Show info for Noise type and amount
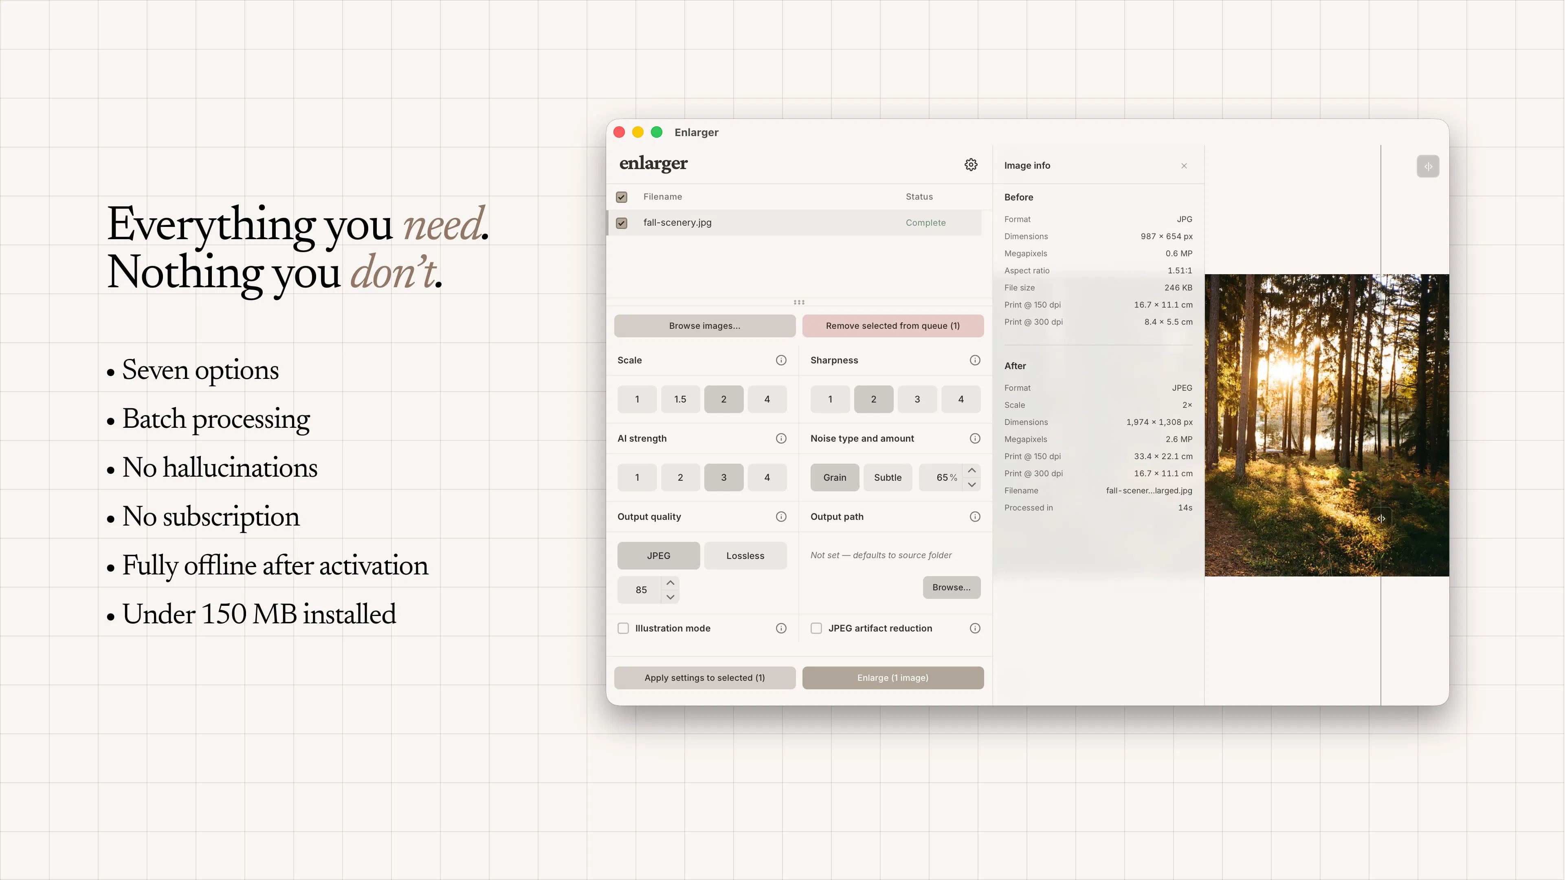Viewport: 1565px width, 880px height. (975, 438)
